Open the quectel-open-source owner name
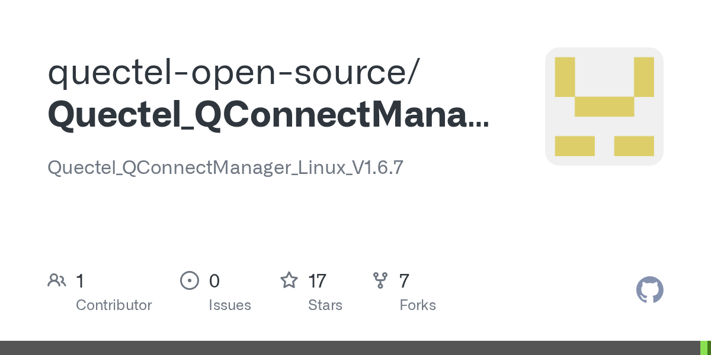The width and height of the screenshot is (711, 355). (234, 72)
